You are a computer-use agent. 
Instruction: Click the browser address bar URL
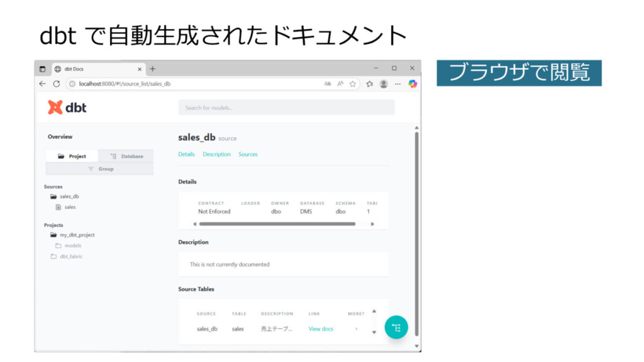[x=125, y=84]
